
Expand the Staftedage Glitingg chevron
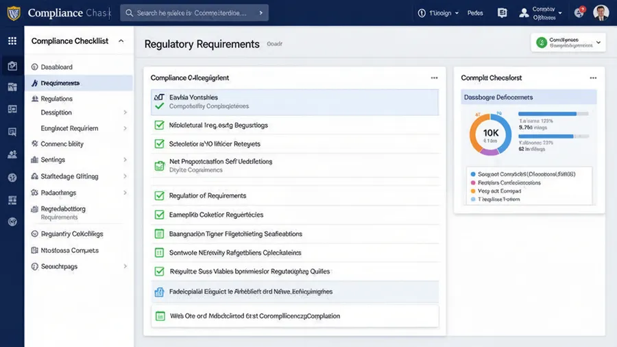tap(125, 176)
